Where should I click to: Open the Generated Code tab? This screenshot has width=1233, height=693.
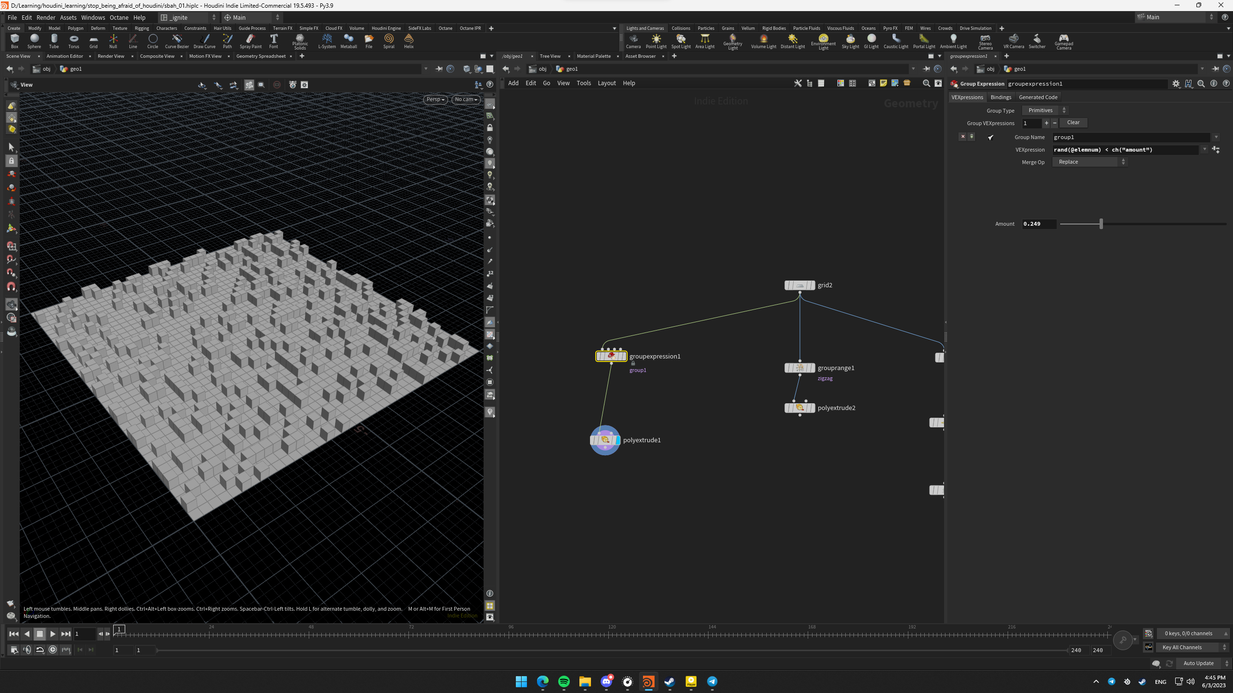point(1038,97)
